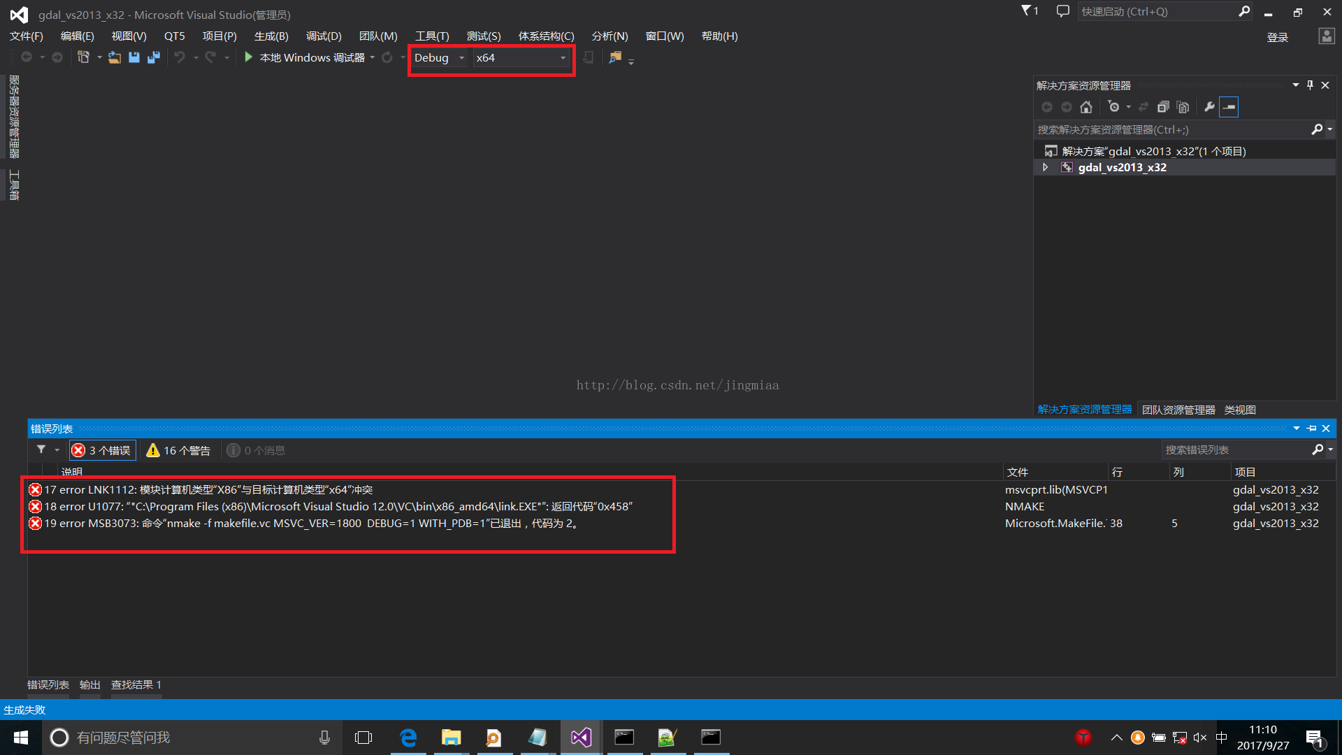Open the error list window options dropdown

click(1297, 429)
